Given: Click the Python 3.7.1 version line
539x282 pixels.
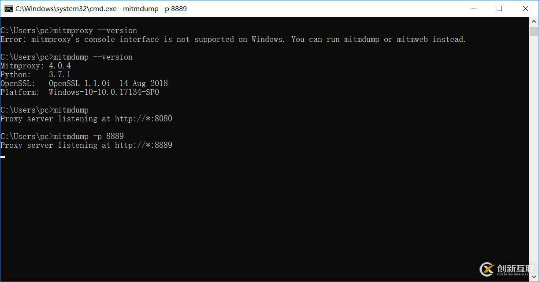Looking at the screenshot, I should click(x=36, y=75).
